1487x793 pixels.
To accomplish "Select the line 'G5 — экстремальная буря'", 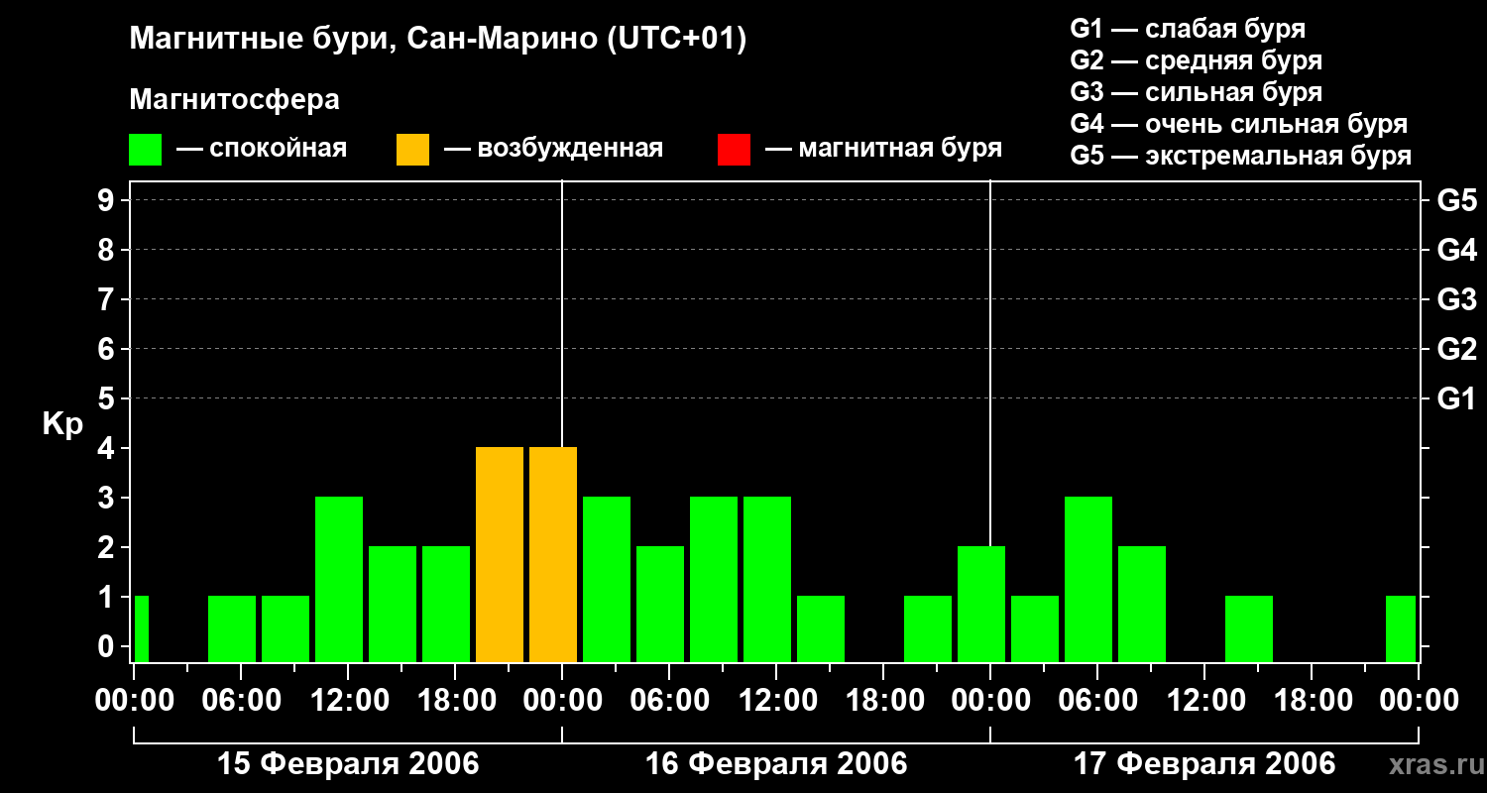I will point(1241,156).
